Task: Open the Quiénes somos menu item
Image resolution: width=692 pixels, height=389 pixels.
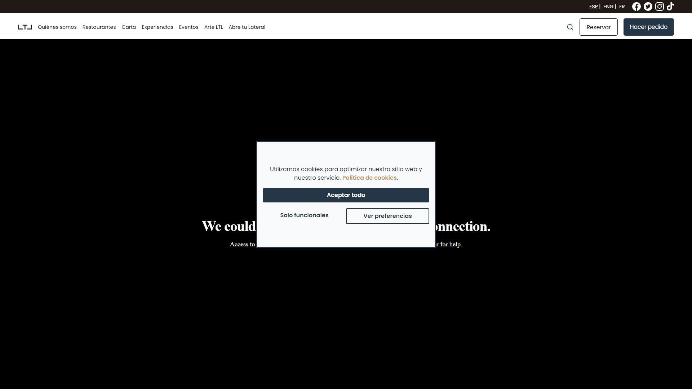Action: [x=57, y=27]
